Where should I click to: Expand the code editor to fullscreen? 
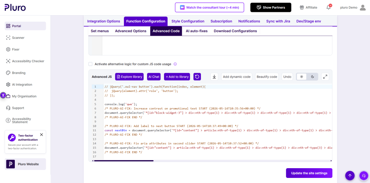click(325, 77)
